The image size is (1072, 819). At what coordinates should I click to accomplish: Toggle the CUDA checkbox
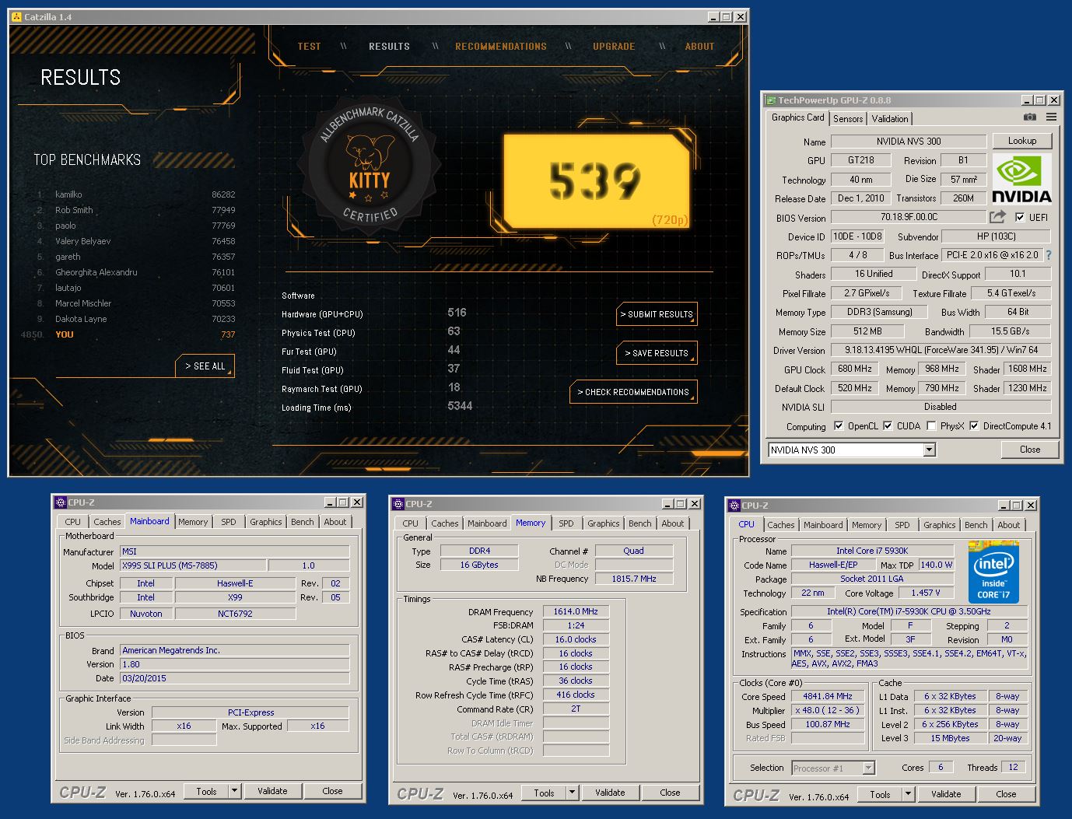pyautogui.click(x=887, y=425)
